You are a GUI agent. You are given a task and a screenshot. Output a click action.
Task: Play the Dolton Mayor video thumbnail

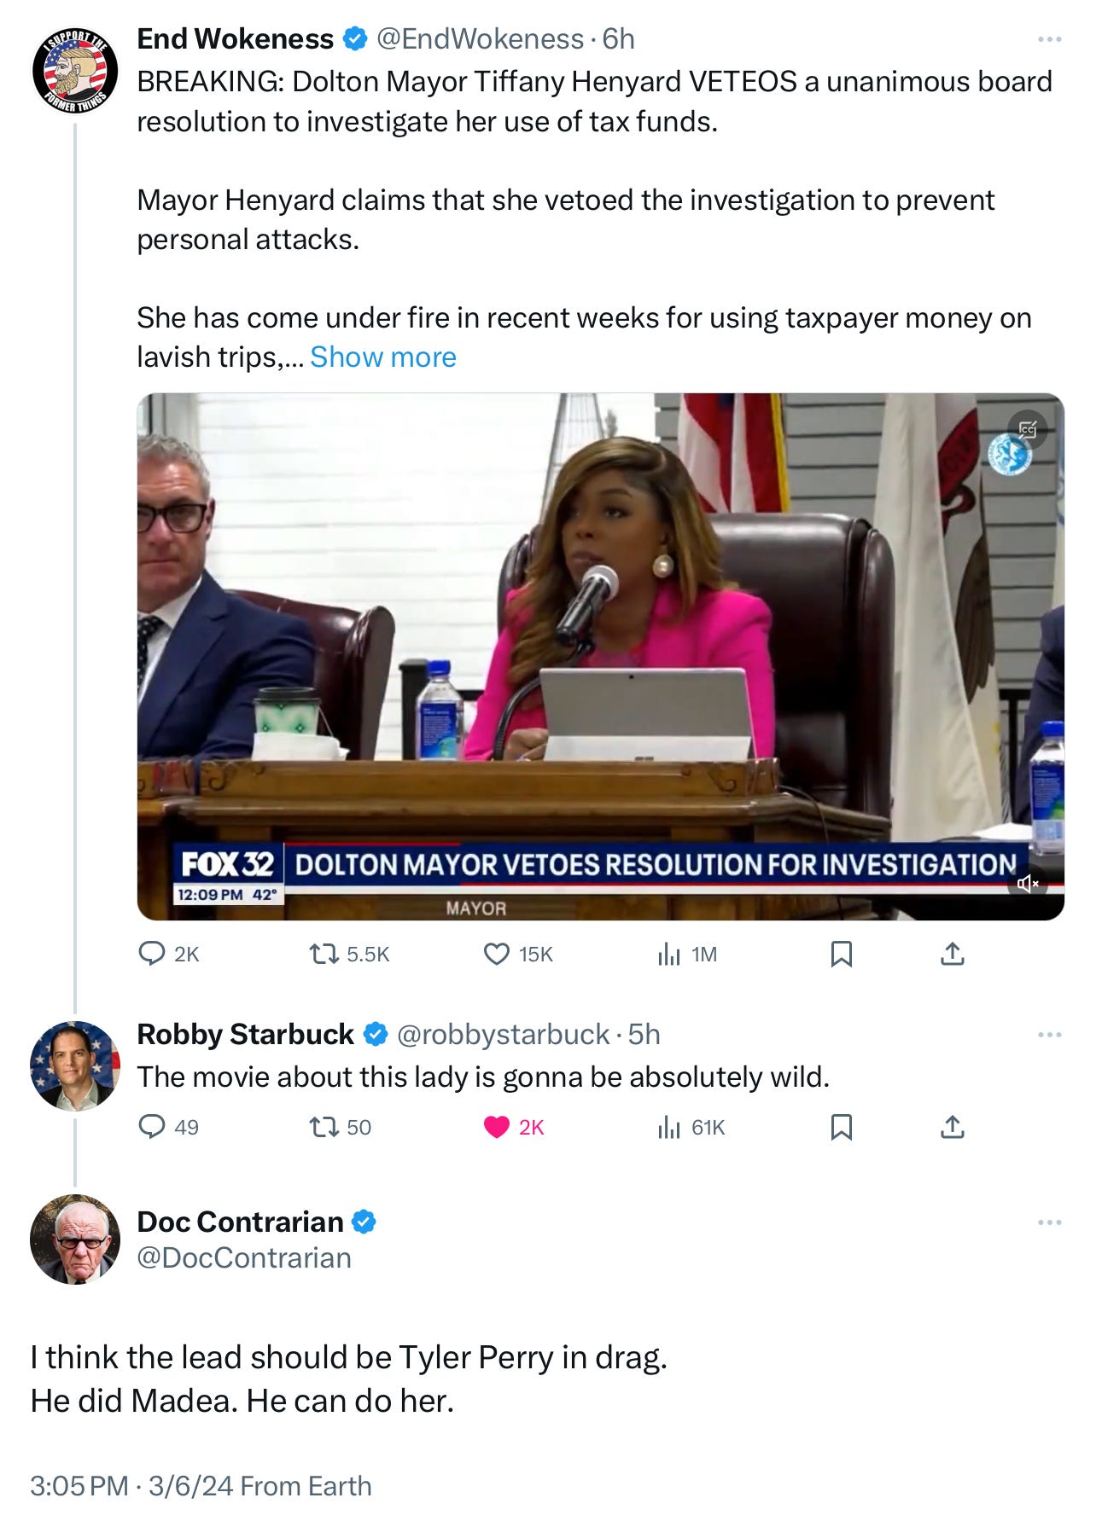600,656
